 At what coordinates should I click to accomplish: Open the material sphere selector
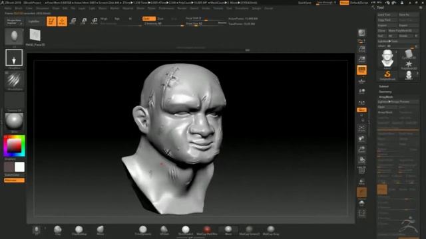click(x=14, y=121)
